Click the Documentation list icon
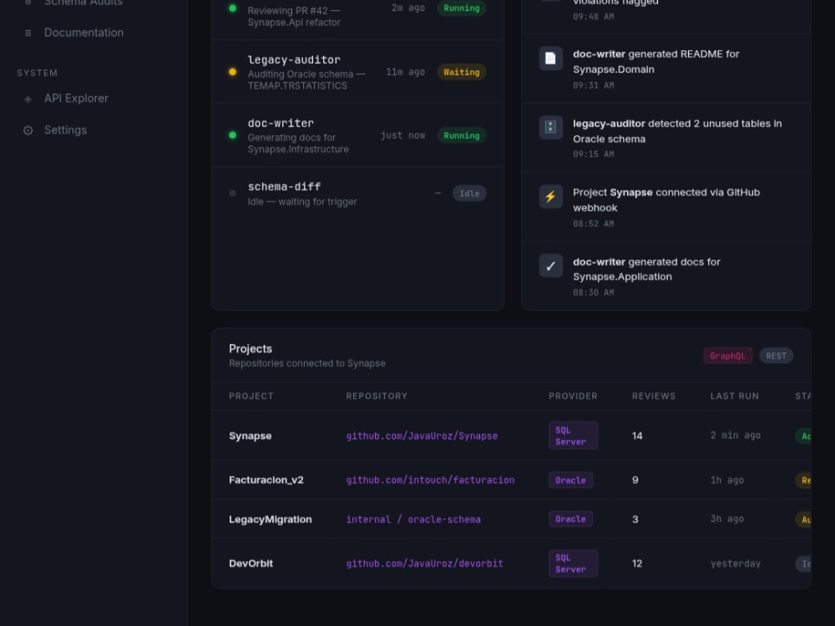This screenshot has height=626, width=835. point(28,33)
